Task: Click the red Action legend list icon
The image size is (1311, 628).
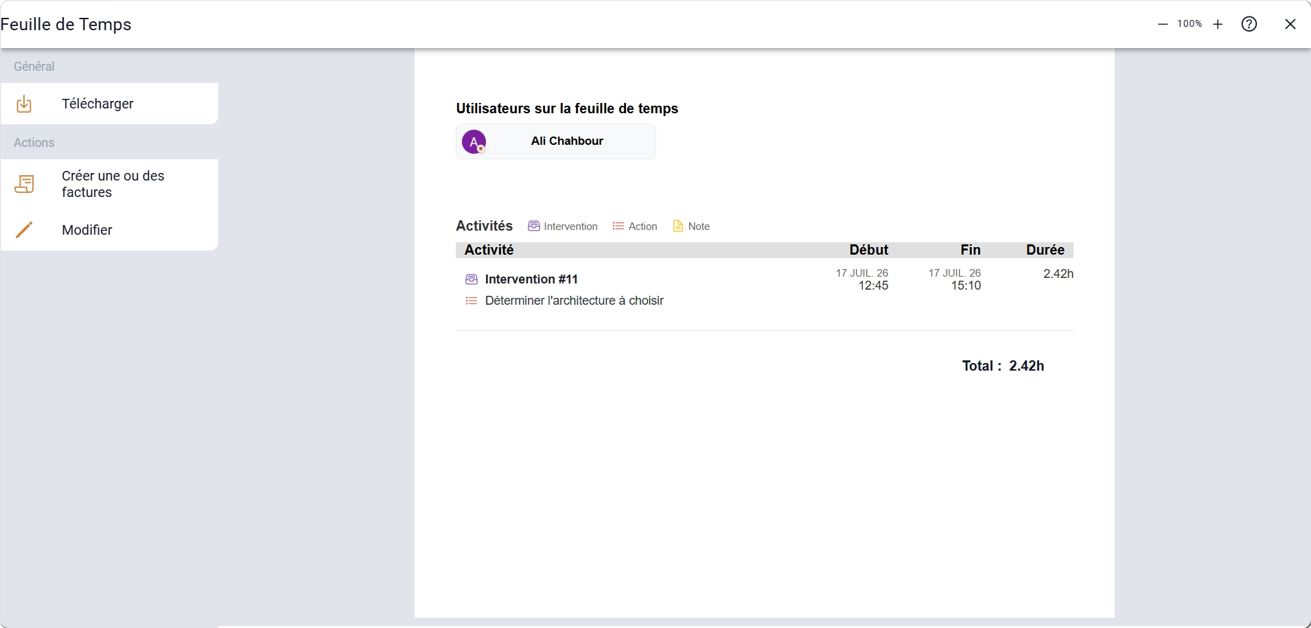Action: 618,226
